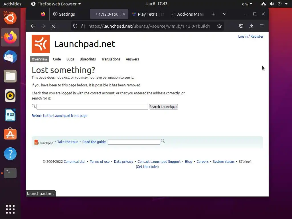
Task: Open the Blueprints tab
Action: [x=88, y=59]
